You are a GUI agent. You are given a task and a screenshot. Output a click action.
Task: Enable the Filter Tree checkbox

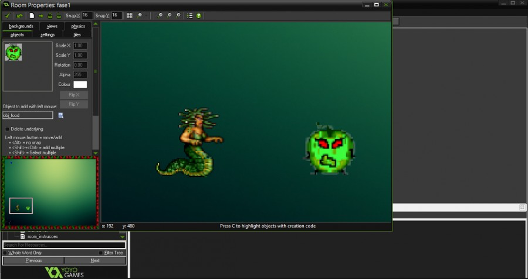click(101, 253)
